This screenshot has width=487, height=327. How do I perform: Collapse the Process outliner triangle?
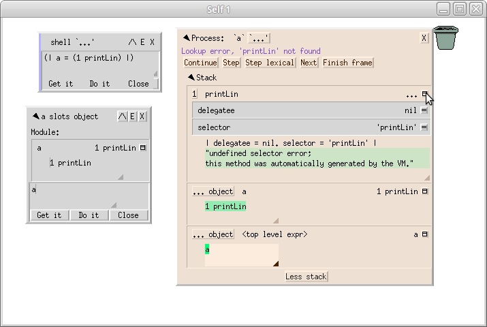point(186,38)
